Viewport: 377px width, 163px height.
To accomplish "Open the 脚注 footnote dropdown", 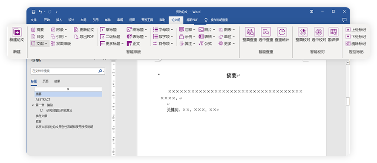I will pos(187,44).
